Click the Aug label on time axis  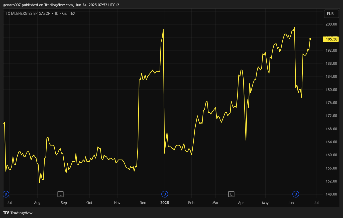(x=37, y=203)
